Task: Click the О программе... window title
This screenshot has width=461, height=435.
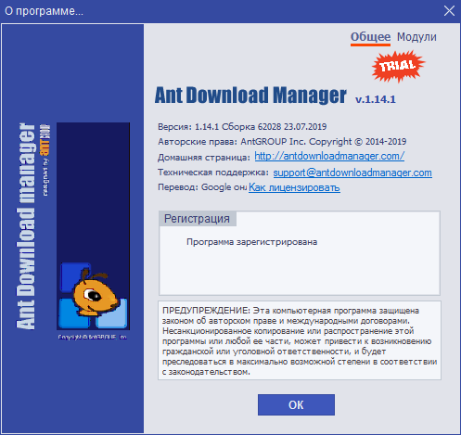Action: pyautogui.click(x=44, y=11)
